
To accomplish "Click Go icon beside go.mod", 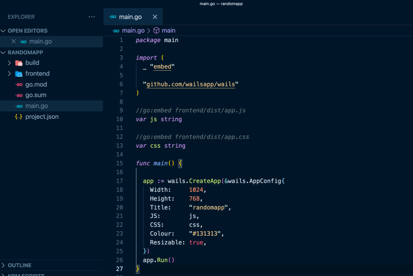I will [19, 85].
